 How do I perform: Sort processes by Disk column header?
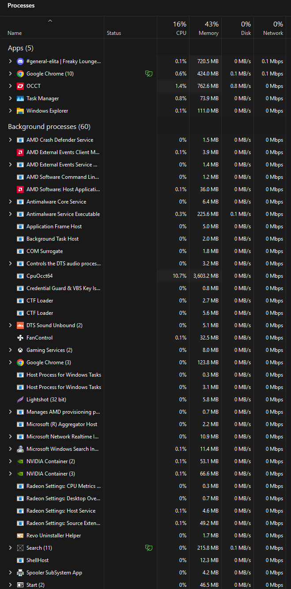click(238, 28)
